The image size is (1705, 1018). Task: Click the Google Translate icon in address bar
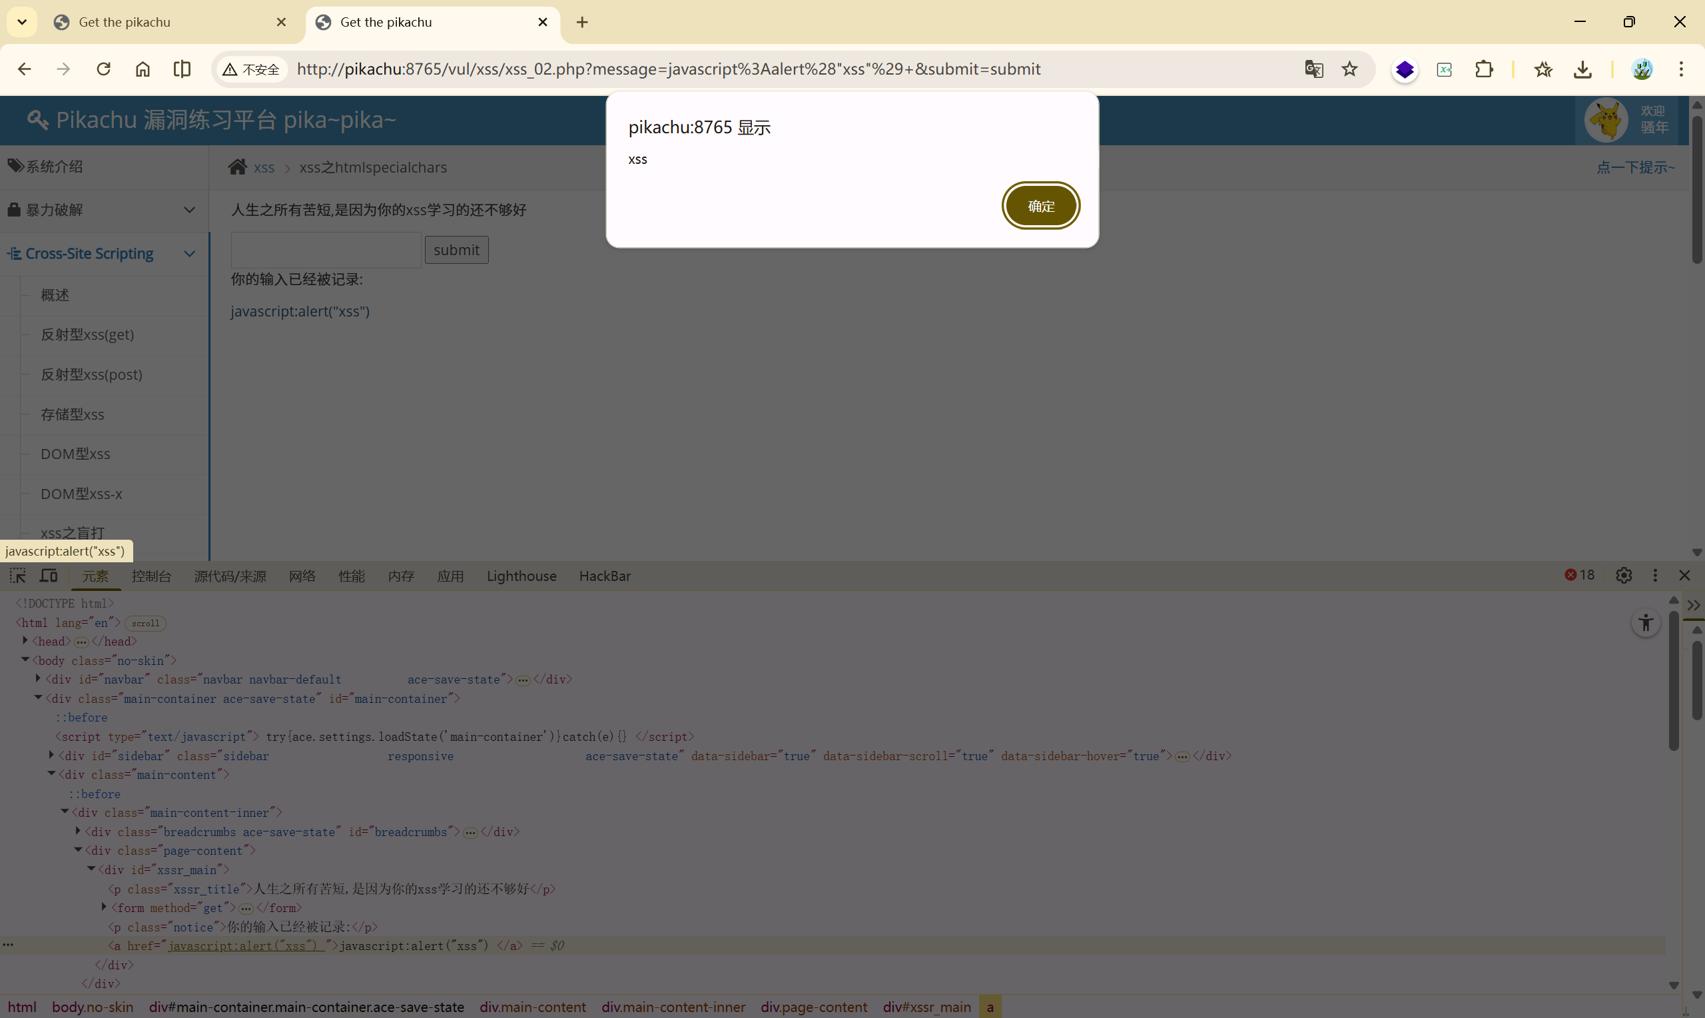click(1313, 69)
